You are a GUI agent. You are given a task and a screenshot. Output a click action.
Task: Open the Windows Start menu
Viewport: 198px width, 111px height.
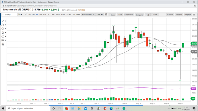tap(3, 108)
